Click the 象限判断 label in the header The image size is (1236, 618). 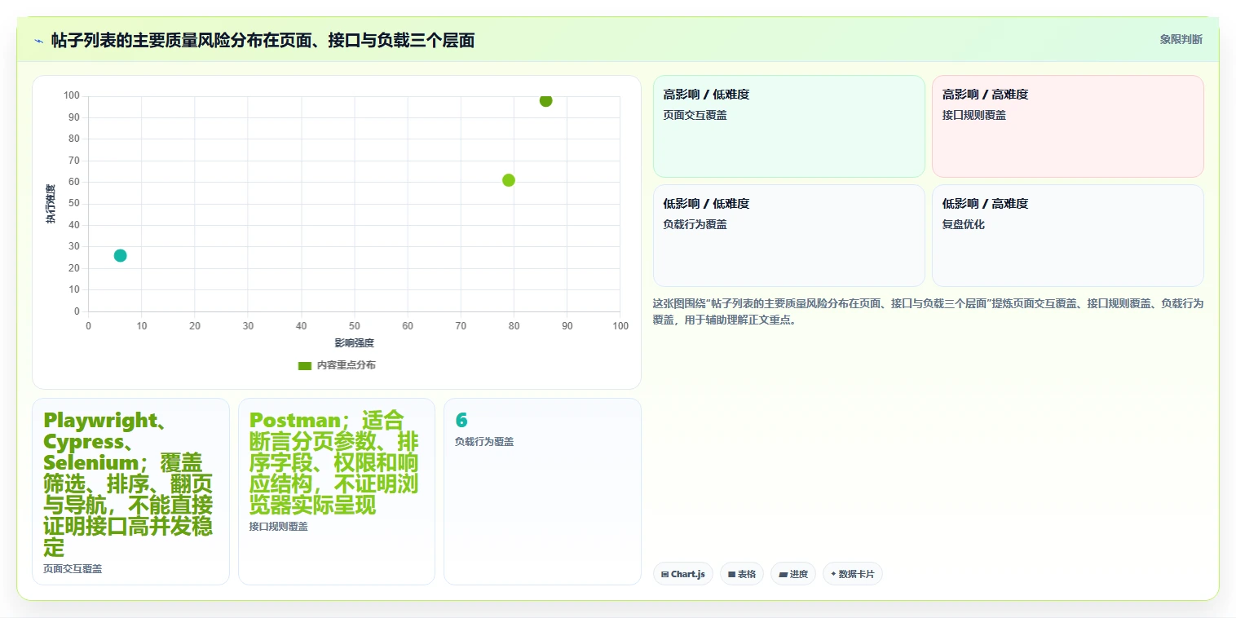1181,39
